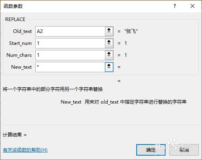Confirm with the 确定 button
Image resolution: width=202 pixels, height=160 pixels.
coord(151,150)
